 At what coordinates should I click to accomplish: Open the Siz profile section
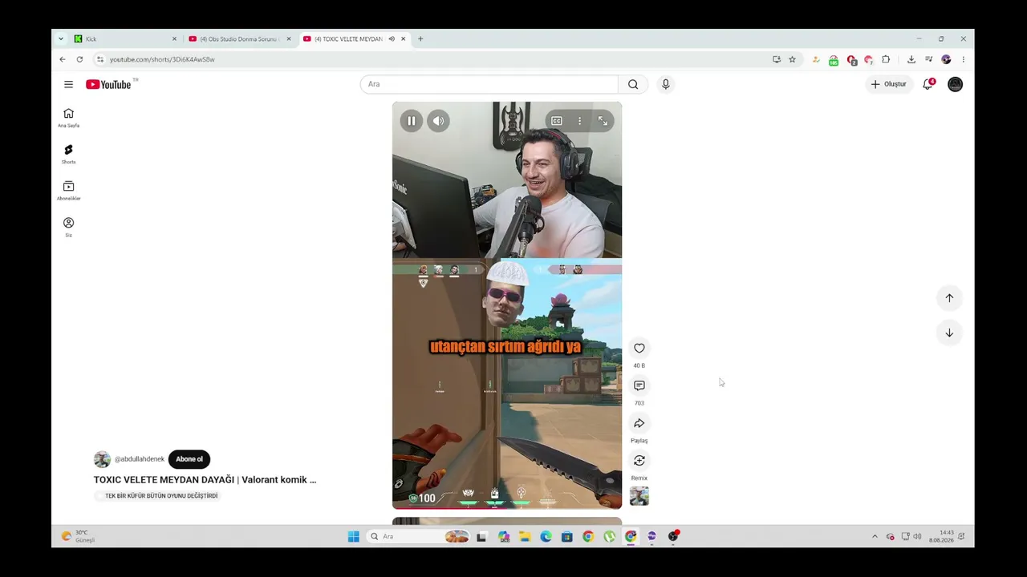[68, 227]
